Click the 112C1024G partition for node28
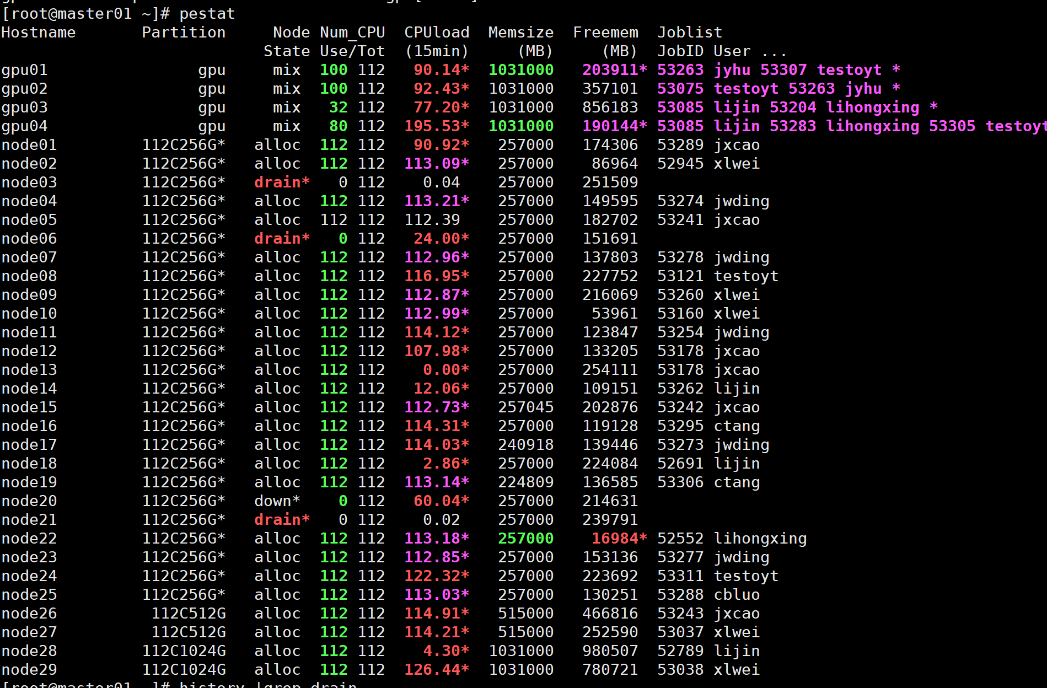The height and width of the screenshot is (688, 1047). point(184,651)
